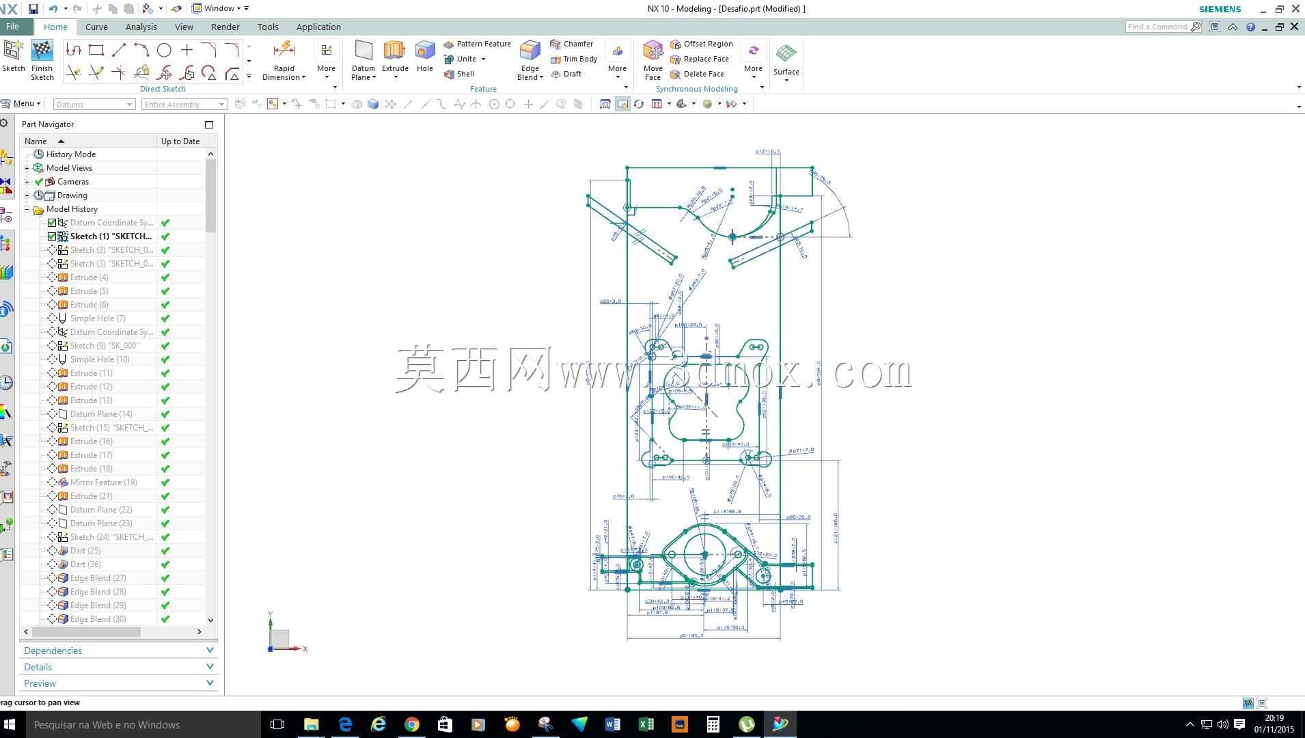Screen dimensions: 1305x738
Task: Toggle visibility box of Dart (25)
Action: tap(52, 551)
